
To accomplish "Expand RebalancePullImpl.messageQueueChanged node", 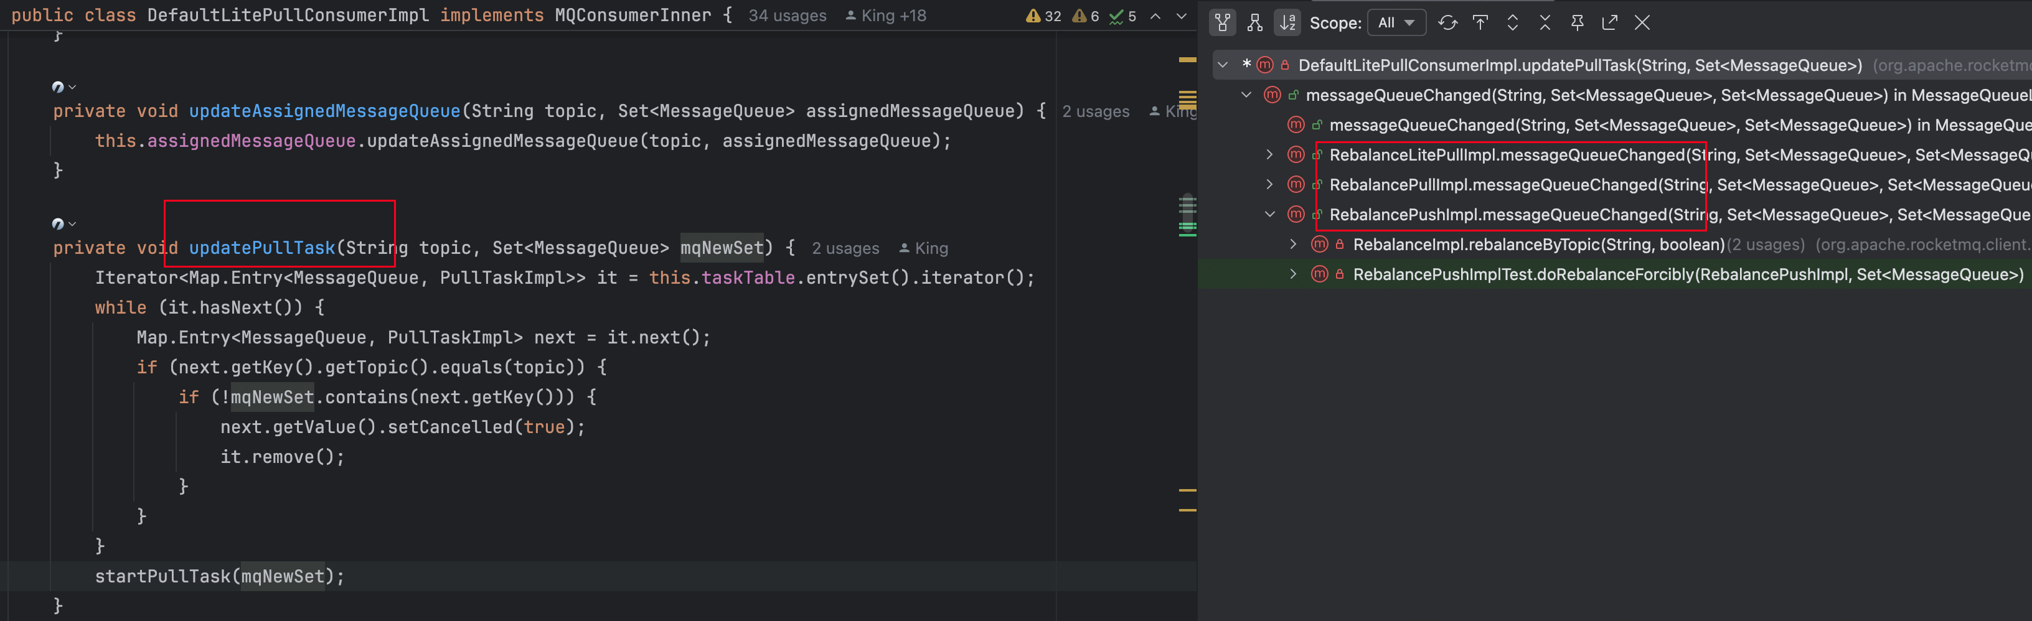I will click(x=1270, y=185).
